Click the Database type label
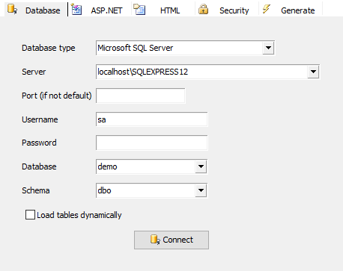 pyautogui.click(x=49, y=48)
